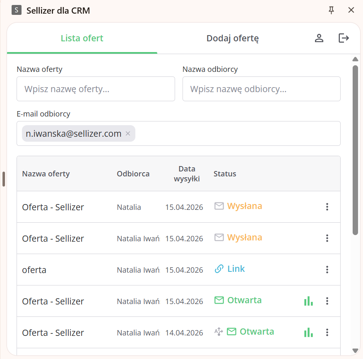Pin the Sellizer panel

331,10
